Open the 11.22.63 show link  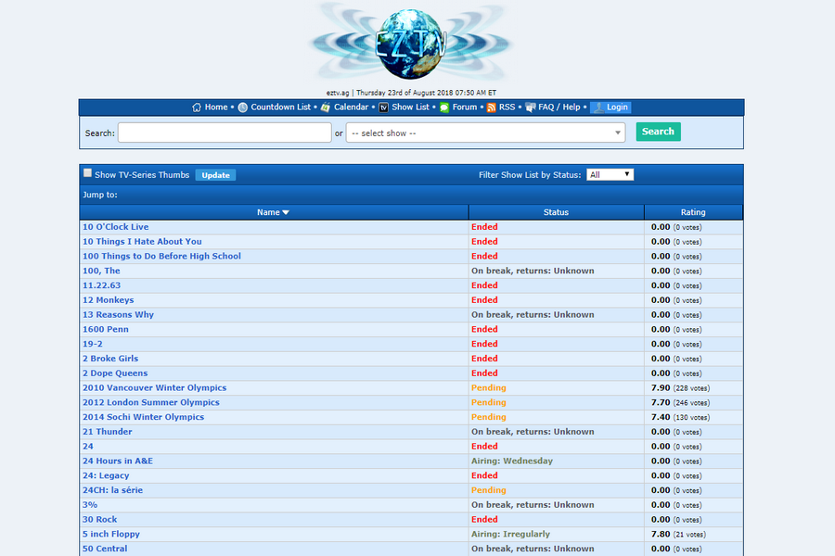click(102, 285)
